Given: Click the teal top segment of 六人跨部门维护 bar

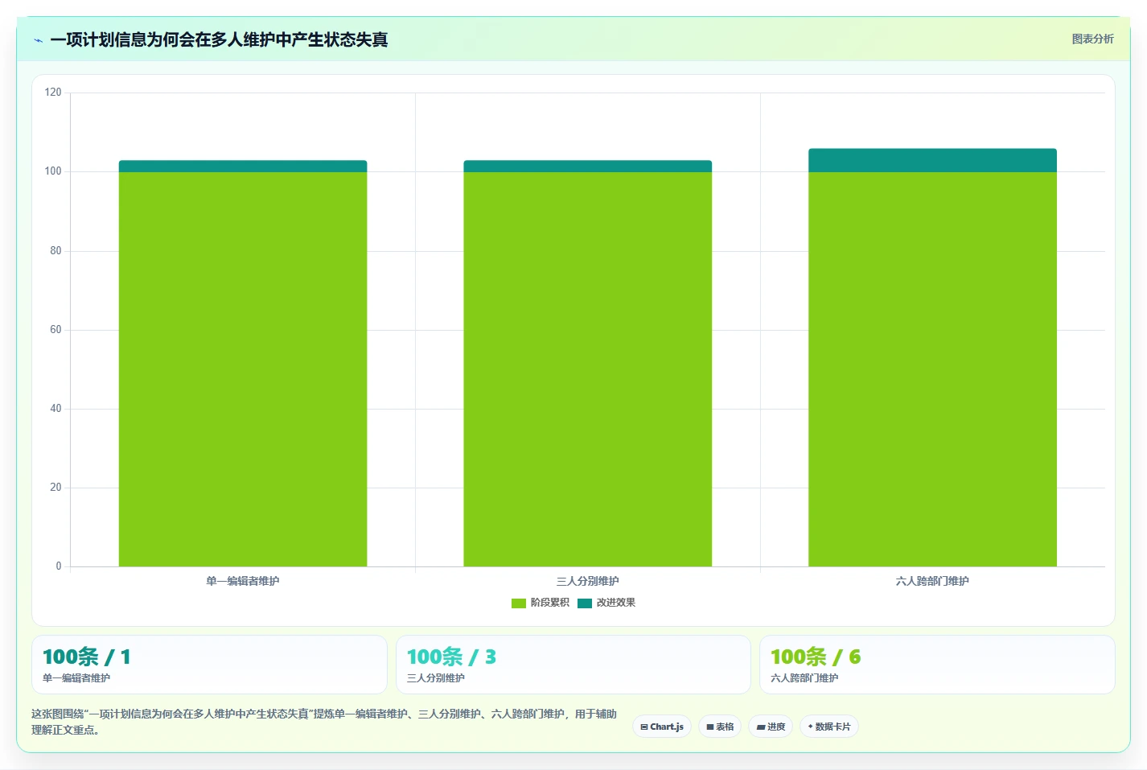Looking at the screenshot, I should [x=932, y=160].
